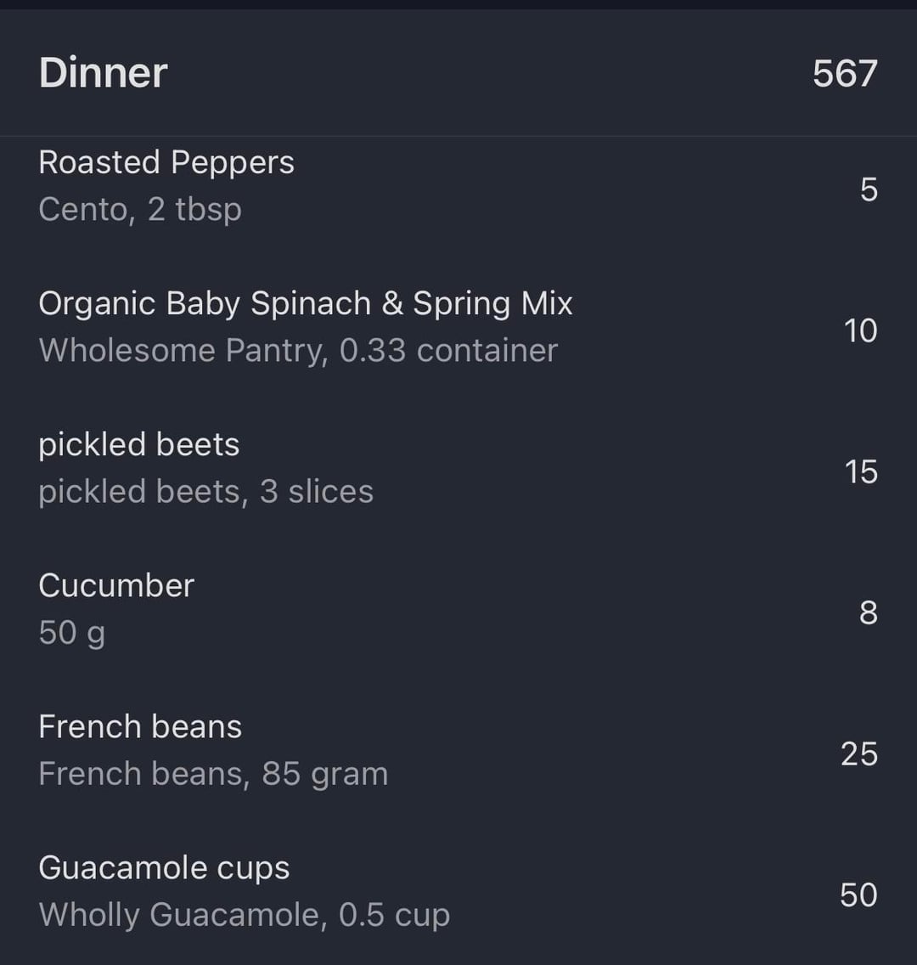
Task: Tap the French beans, 85 gram serving text
Action: click(x=213, y=774)
